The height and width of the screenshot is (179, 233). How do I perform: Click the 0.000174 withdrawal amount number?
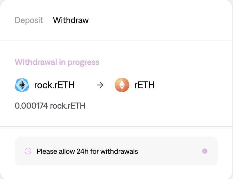tap(31, 106)
